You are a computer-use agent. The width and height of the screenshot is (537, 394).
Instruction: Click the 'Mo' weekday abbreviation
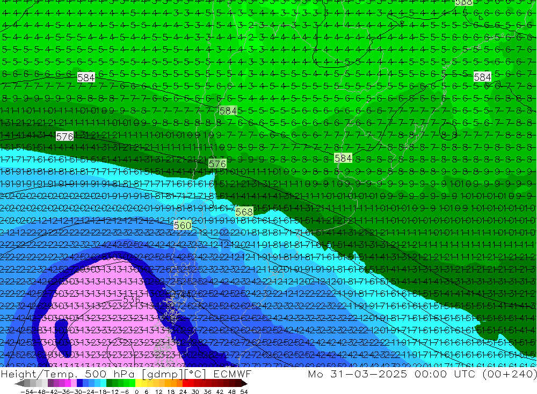click(315, 374)
